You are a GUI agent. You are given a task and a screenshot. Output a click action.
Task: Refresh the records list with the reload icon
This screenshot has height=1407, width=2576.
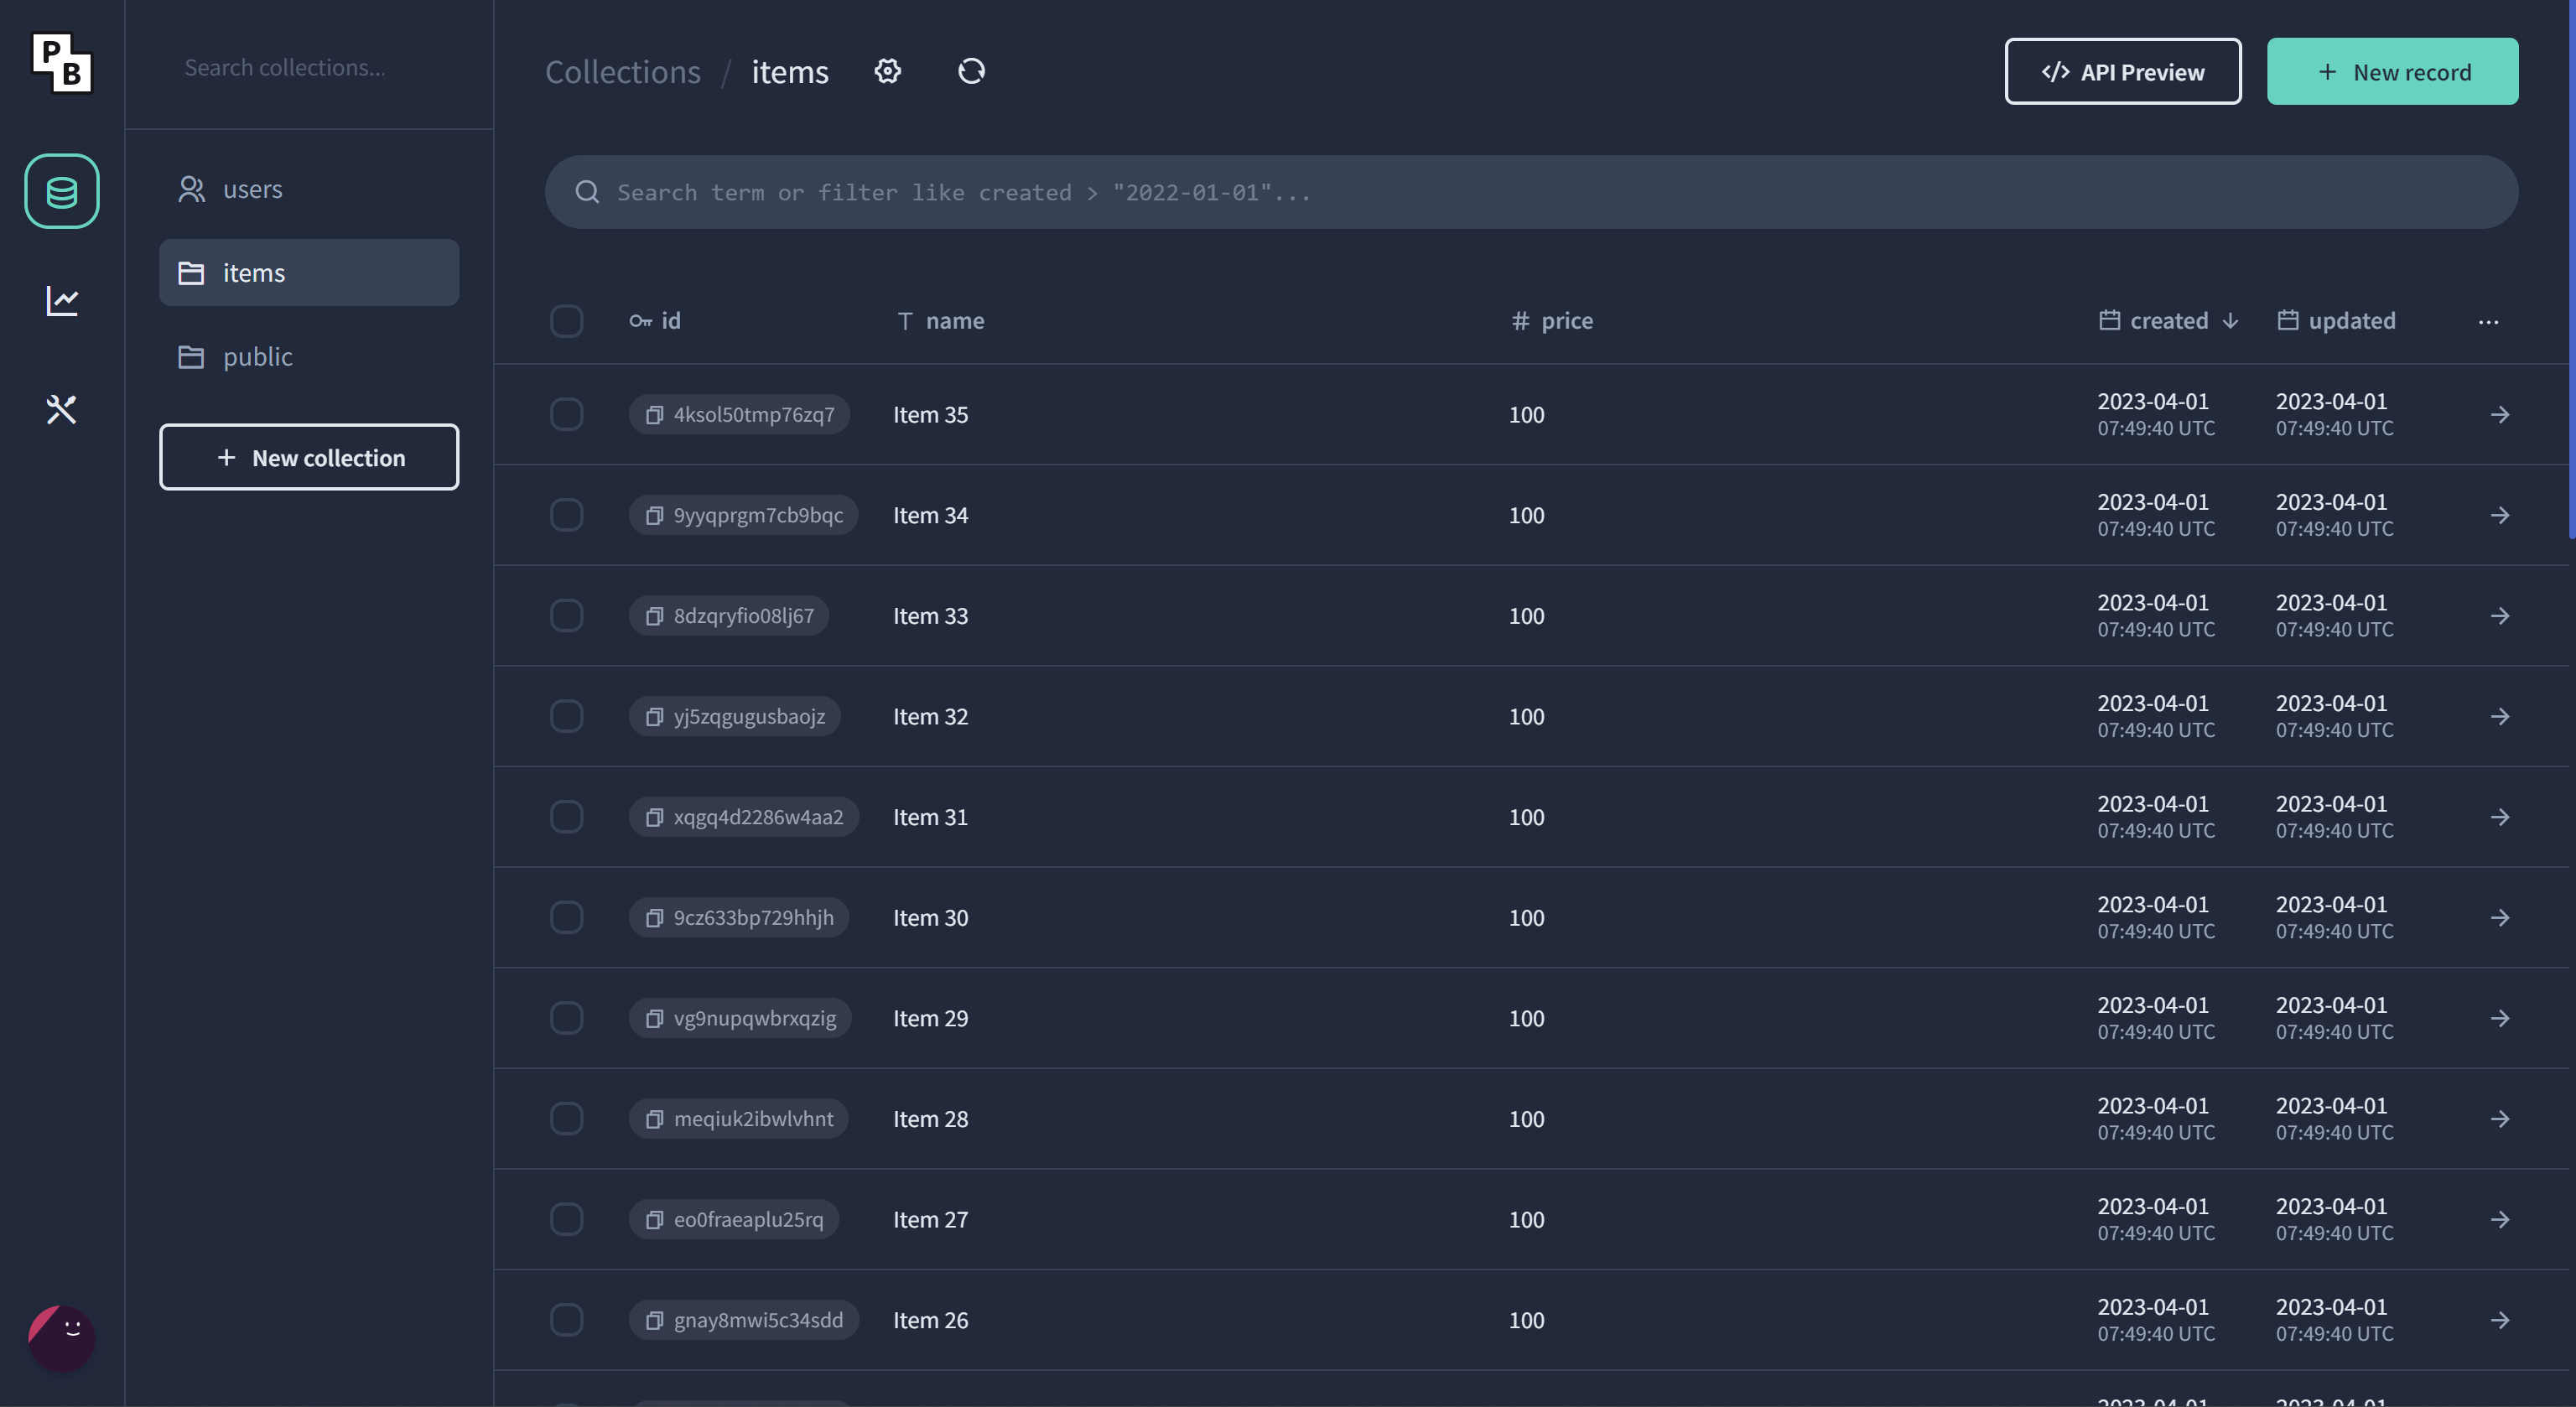[x=970, y=71]
